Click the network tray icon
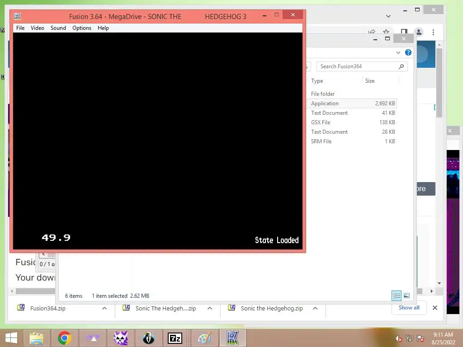463x347 pixels. (x=409, y=338)
